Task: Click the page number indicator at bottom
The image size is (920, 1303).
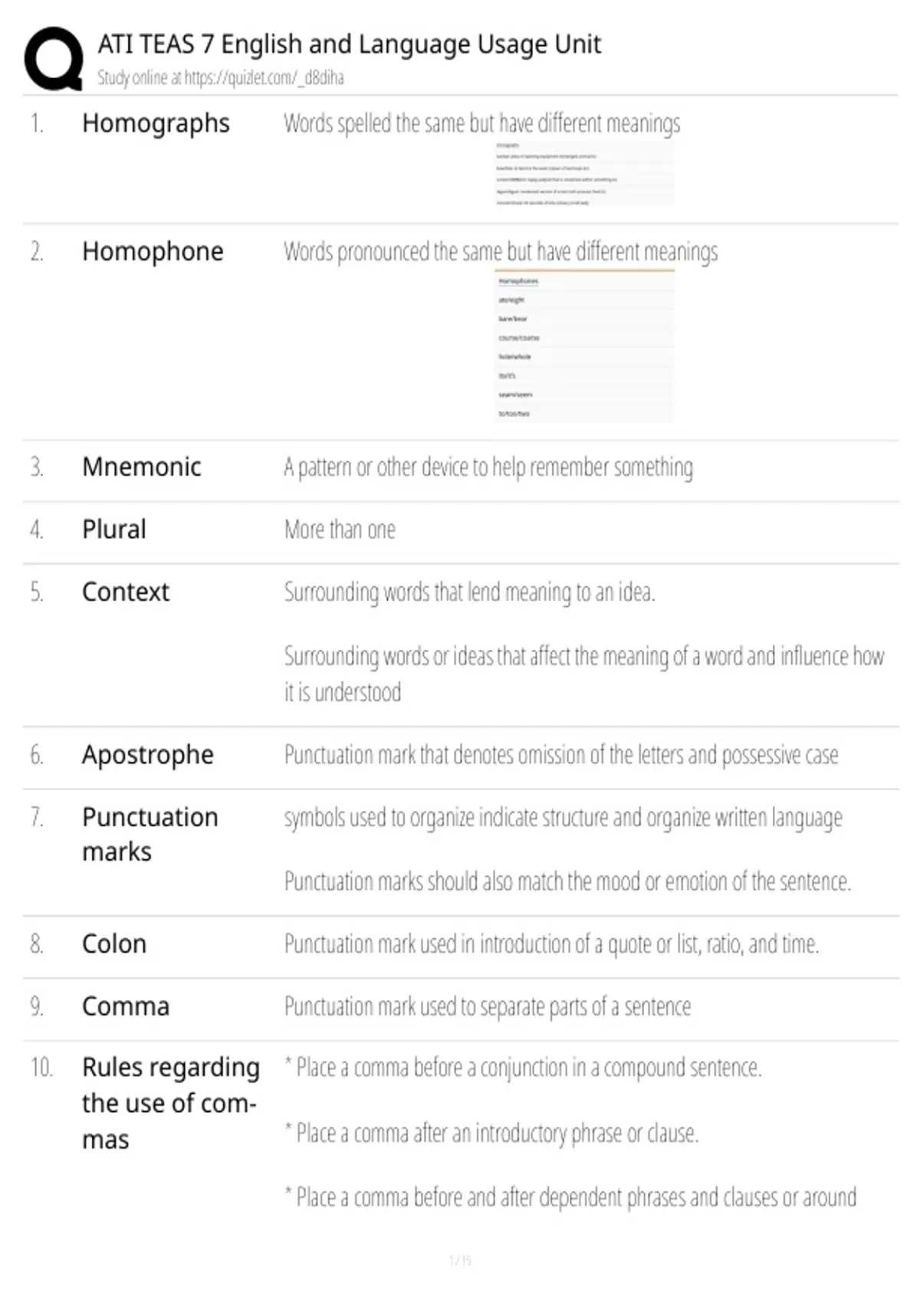Action: click(460, 1260)
